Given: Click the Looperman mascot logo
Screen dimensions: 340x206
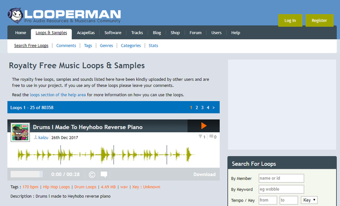Looking at the screenshot, I should point(16,16).
